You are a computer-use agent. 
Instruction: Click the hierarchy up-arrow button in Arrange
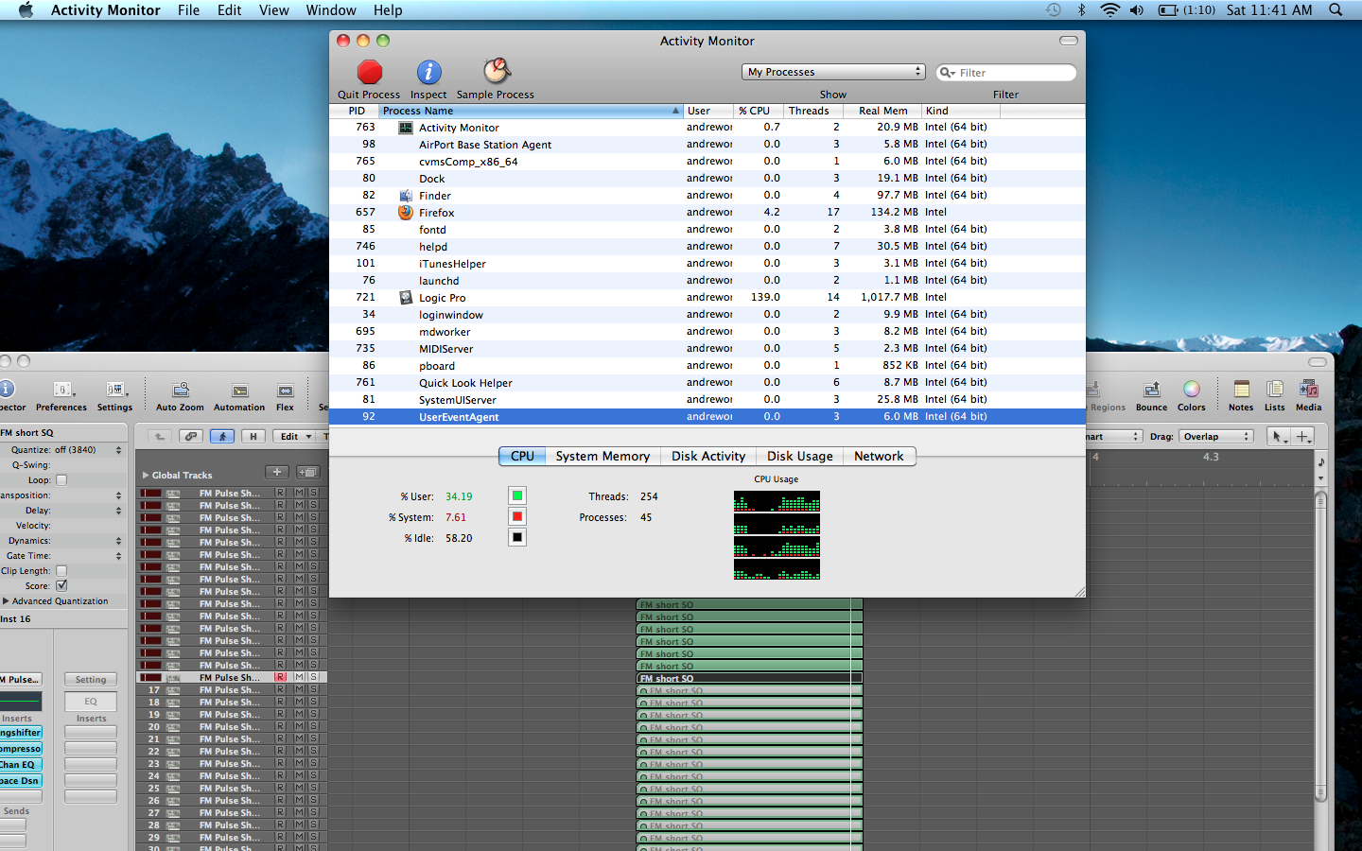coord(160,436)
